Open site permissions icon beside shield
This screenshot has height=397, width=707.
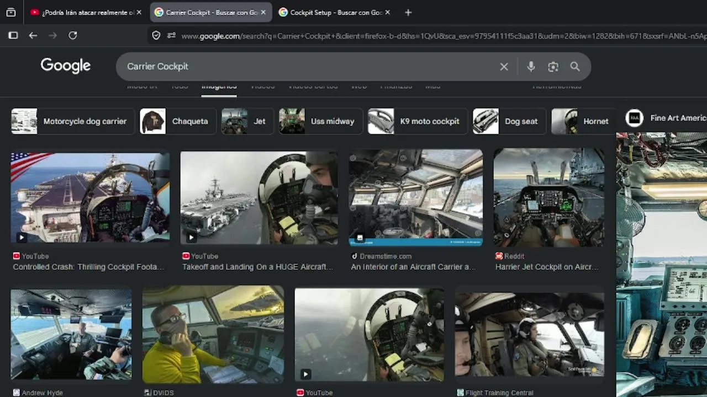point(171,35)
